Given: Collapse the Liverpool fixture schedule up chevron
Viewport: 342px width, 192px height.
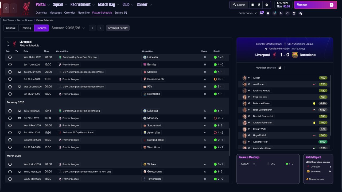Looking at the screenshot, I should point(8,42).
